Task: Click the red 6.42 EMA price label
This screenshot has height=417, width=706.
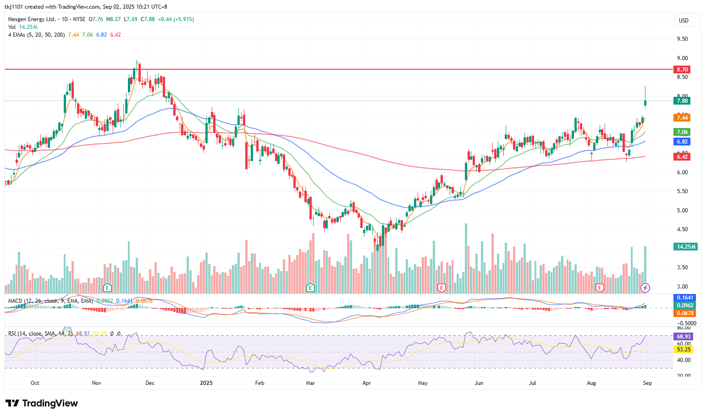Action: point(683,157)
